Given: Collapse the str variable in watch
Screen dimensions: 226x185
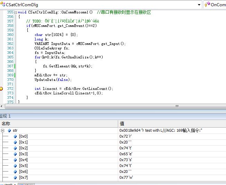Looking at the screenshot, I should pos(2,130).
